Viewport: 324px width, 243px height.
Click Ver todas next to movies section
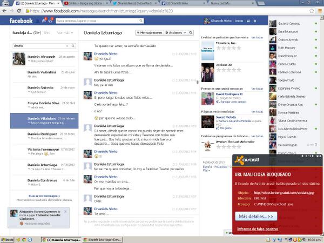click(257, 37)
